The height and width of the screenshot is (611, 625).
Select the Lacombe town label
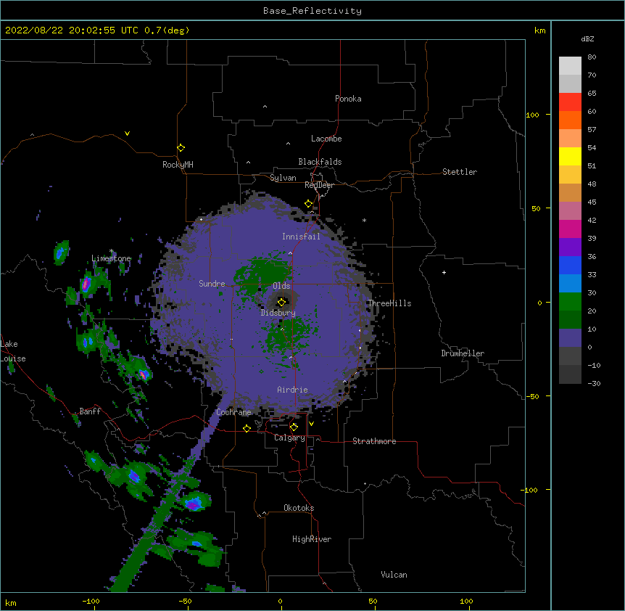(326, 139)
